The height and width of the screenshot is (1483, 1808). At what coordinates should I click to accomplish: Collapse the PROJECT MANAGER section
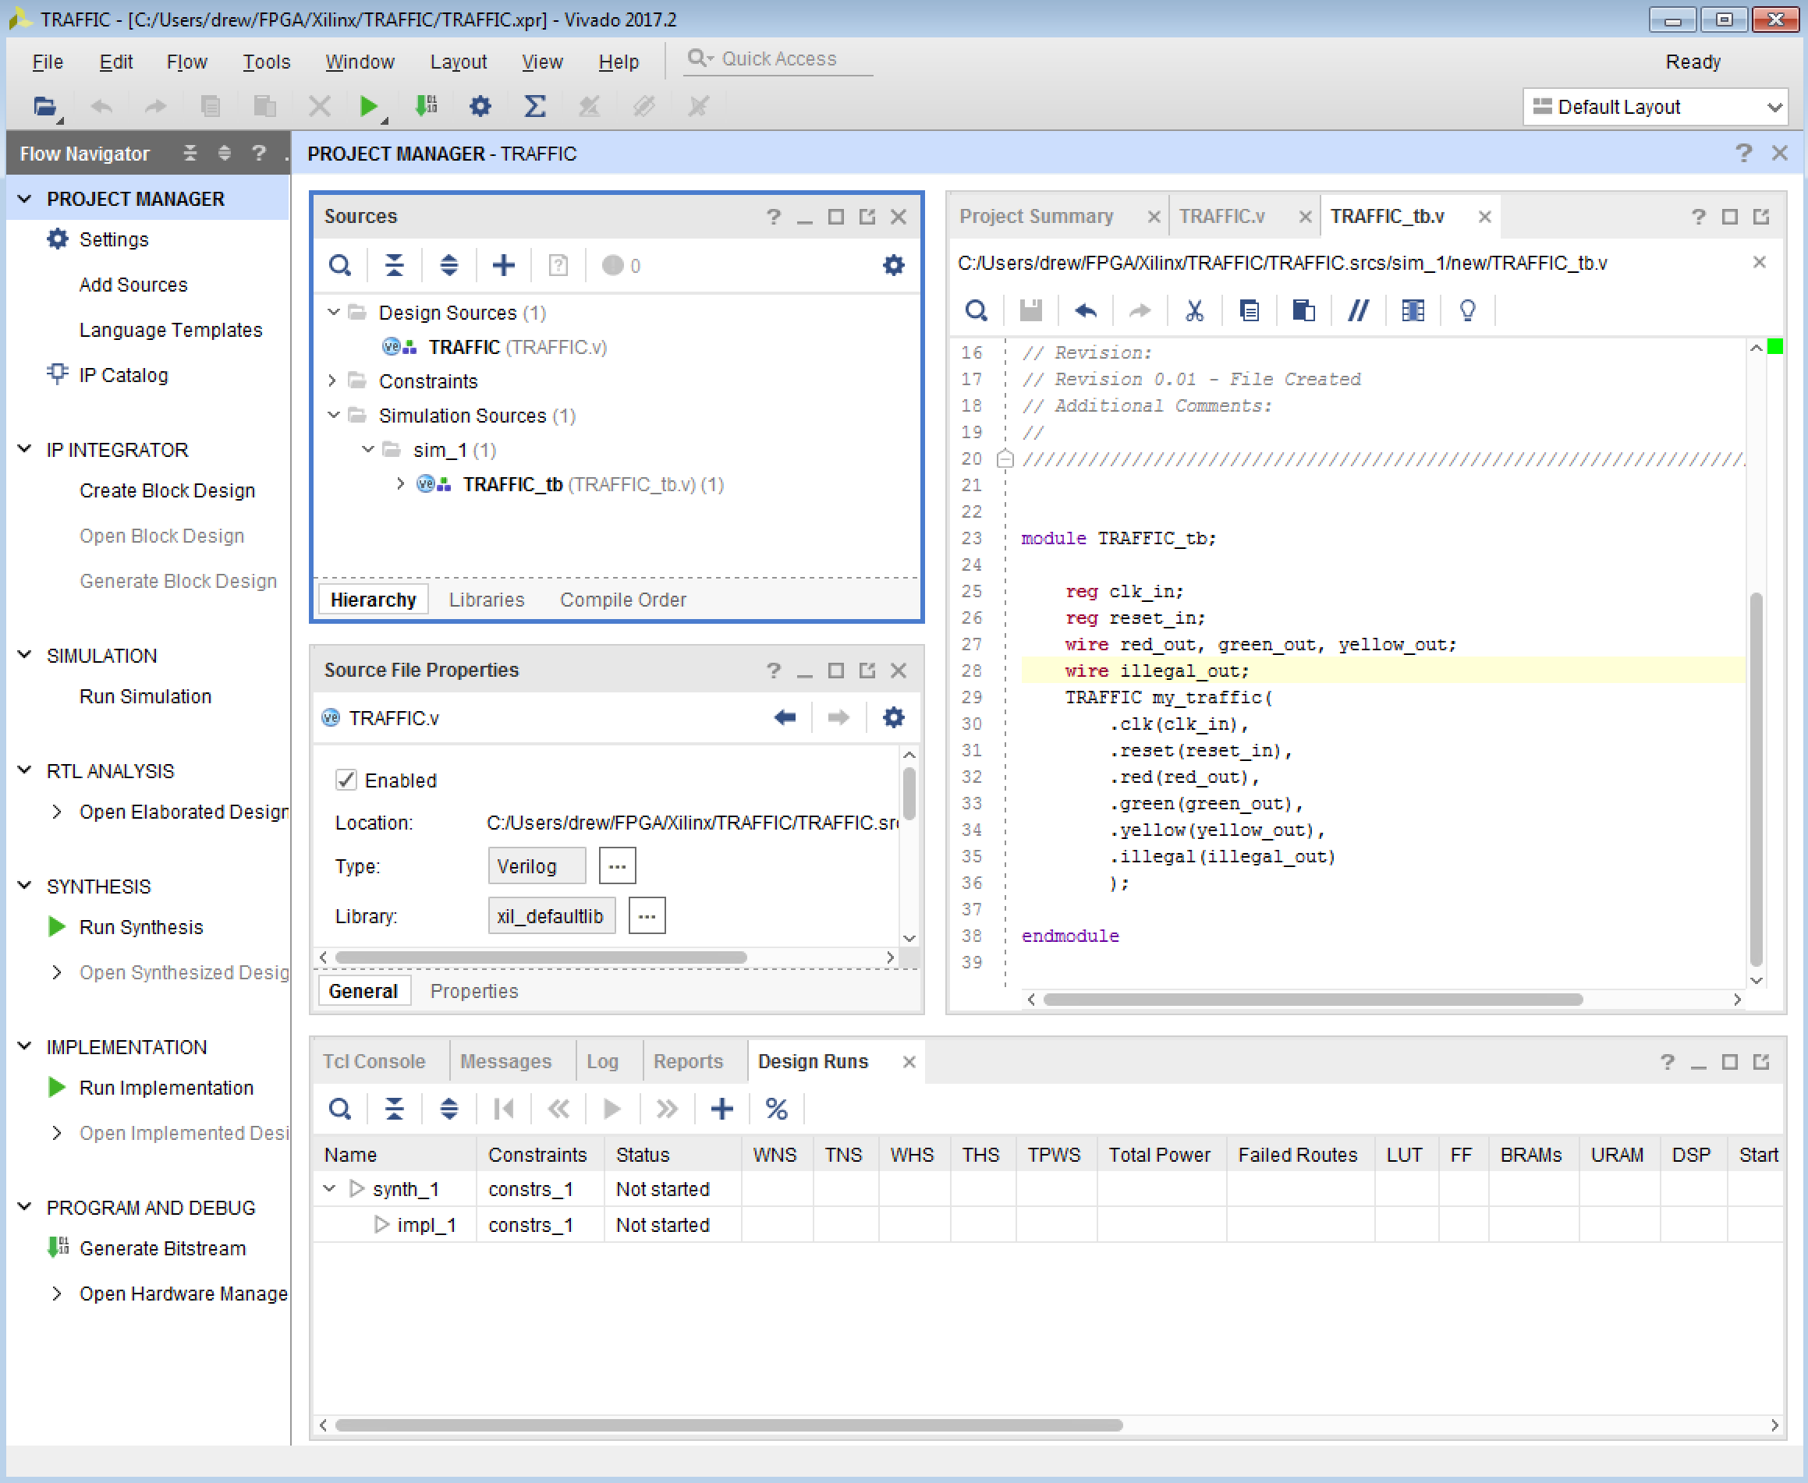(x=25, y=199)
